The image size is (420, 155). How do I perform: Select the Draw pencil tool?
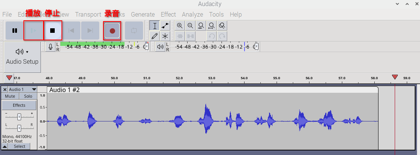(x=155, y=36)
